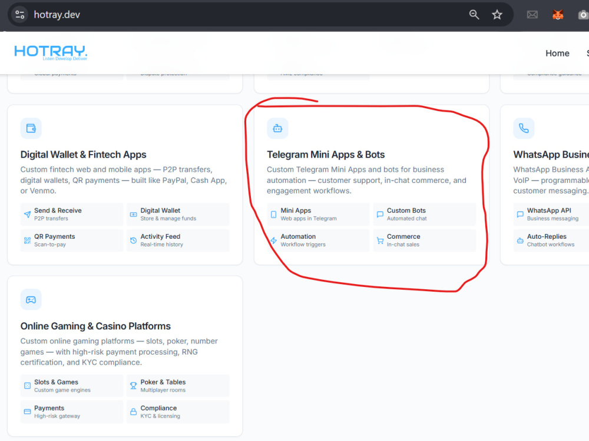Click the wallet icon above Digital Wallet & Fintech Apps

[x=31, y=128]
